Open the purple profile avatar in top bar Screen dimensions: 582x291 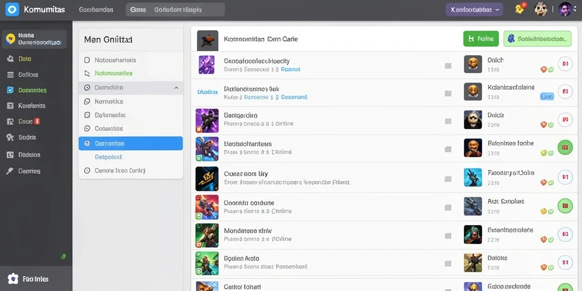tap(565, 9)
